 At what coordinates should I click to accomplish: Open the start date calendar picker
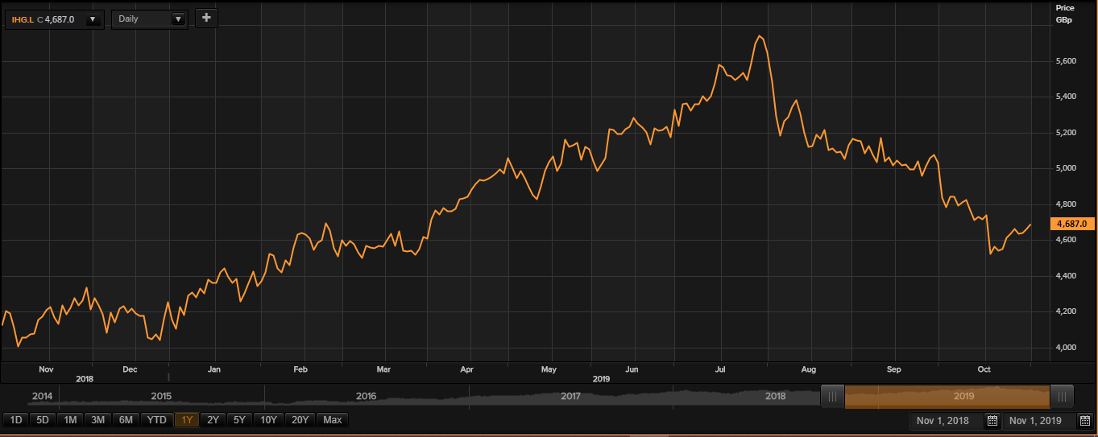point(992,421)
